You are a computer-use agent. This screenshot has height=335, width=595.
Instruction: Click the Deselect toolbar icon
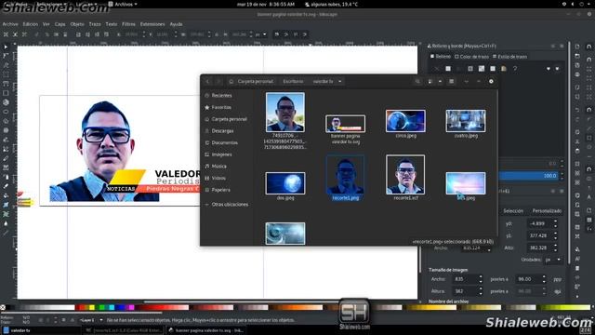[24, 34]
